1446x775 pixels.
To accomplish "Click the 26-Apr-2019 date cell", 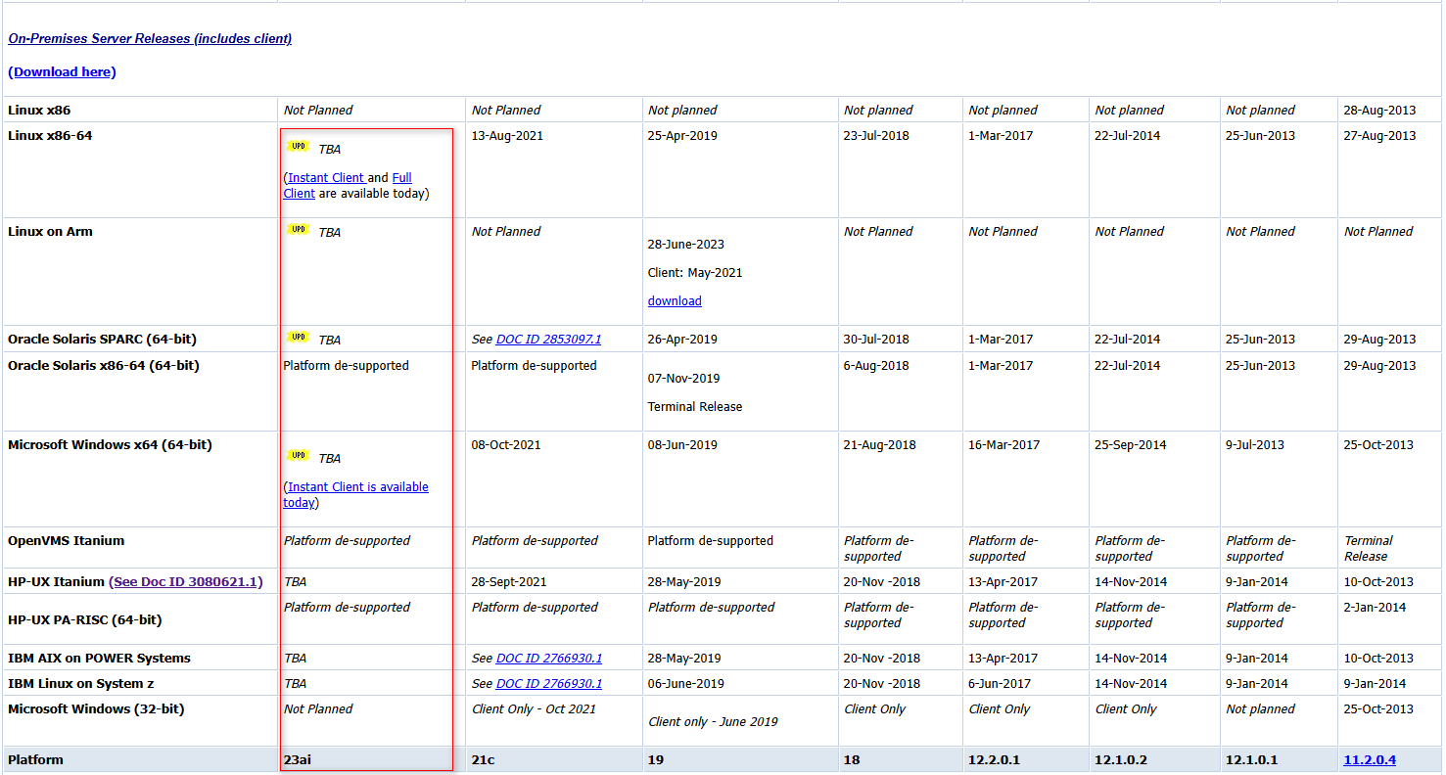I will coord(682,340).
